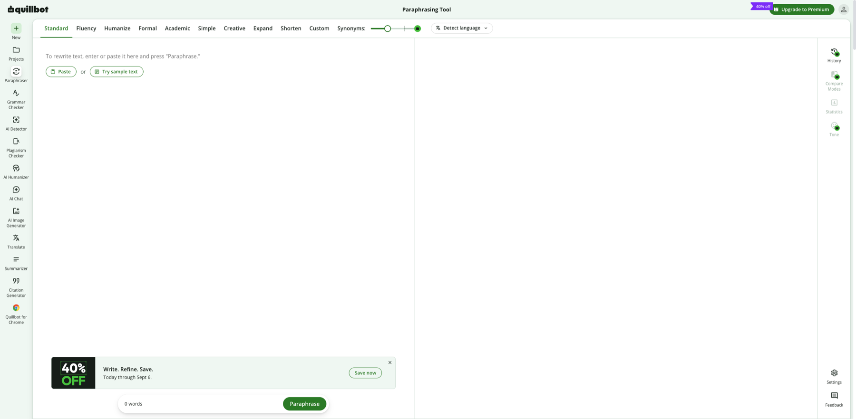The width and height of the screenshot is (856, 419).
Task: Click the 'Paraphrasing Tool' page title
Action: coord(427,10)
